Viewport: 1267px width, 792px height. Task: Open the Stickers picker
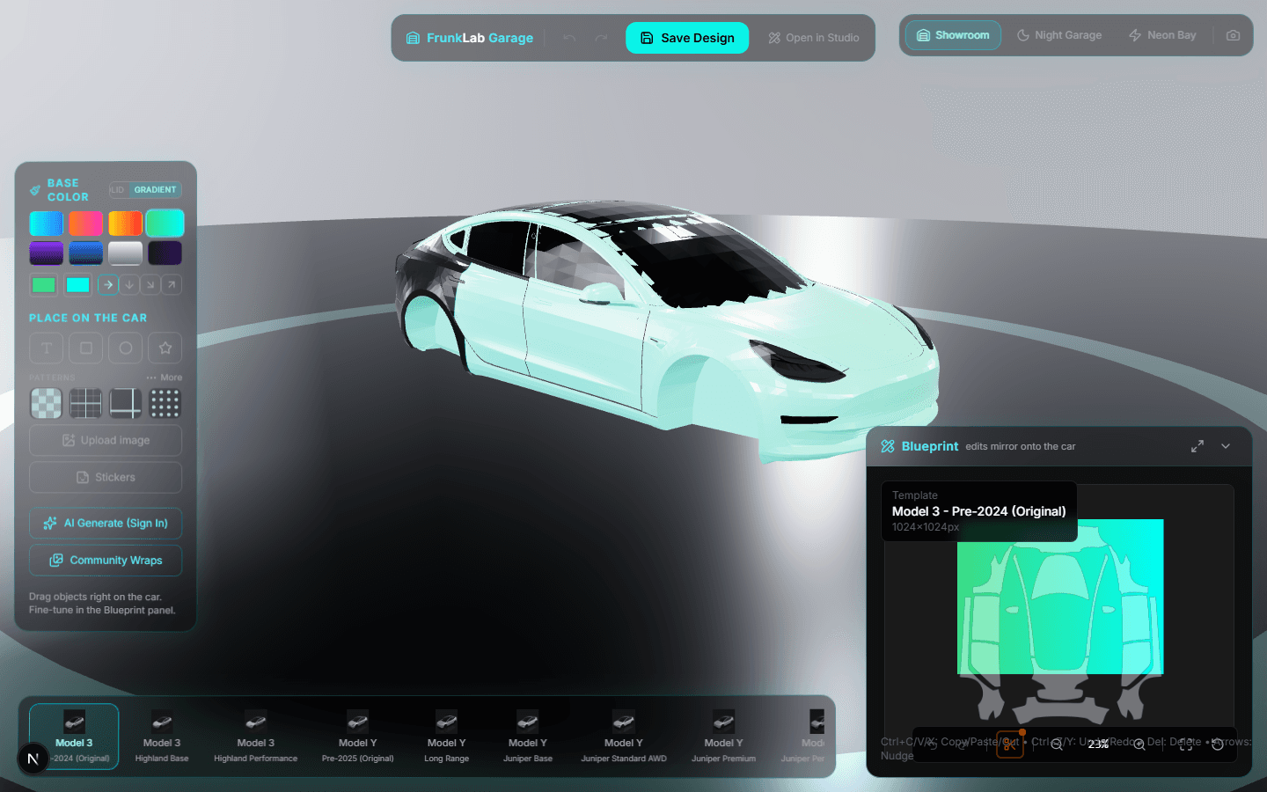106,477
